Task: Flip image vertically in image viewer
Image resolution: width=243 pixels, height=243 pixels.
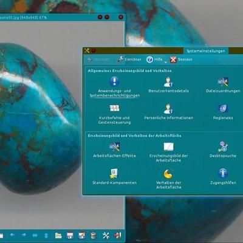Action: 46,236
